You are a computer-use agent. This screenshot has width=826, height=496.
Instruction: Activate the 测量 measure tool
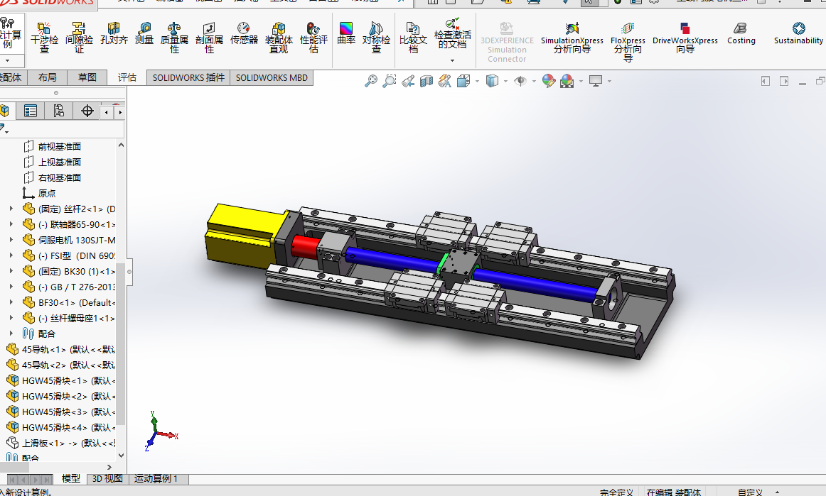pos(144,33)
